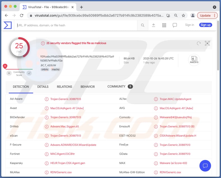221x178 pixels.
Task: Click the page vertical scrollbar
Action: 218,45
